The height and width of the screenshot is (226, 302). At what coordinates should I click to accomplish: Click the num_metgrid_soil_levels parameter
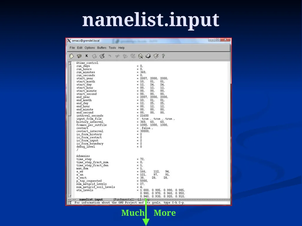96,187
